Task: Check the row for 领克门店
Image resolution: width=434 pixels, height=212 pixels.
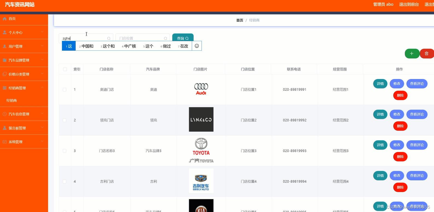Action: 64,120
